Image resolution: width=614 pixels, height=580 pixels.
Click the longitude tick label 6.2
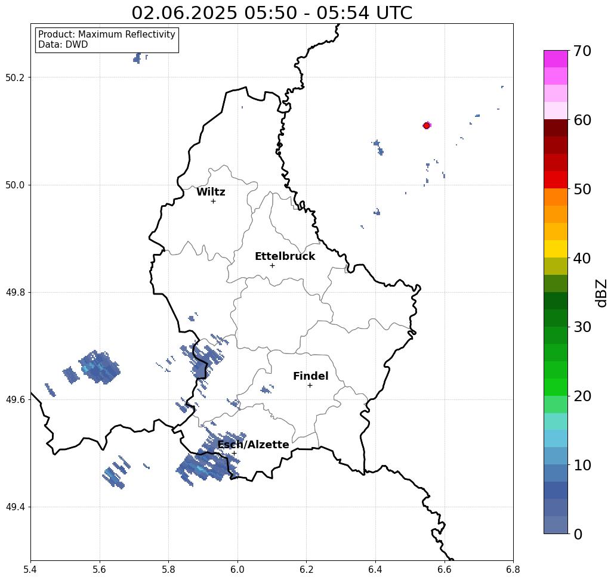(307, 570)
